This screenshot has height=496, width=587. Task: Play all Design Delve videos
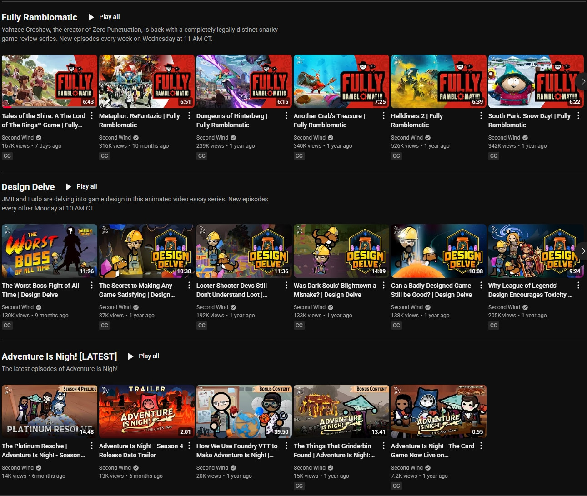click(x=81, y=186)
